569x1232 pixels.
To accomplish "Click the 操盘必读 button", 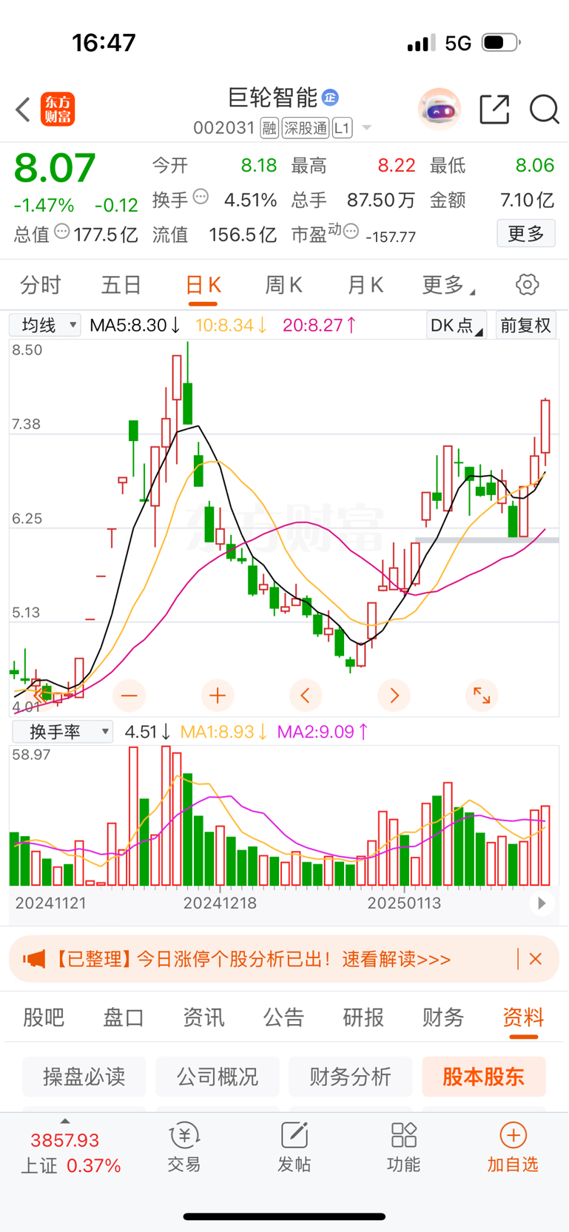I will point(84,1077).
